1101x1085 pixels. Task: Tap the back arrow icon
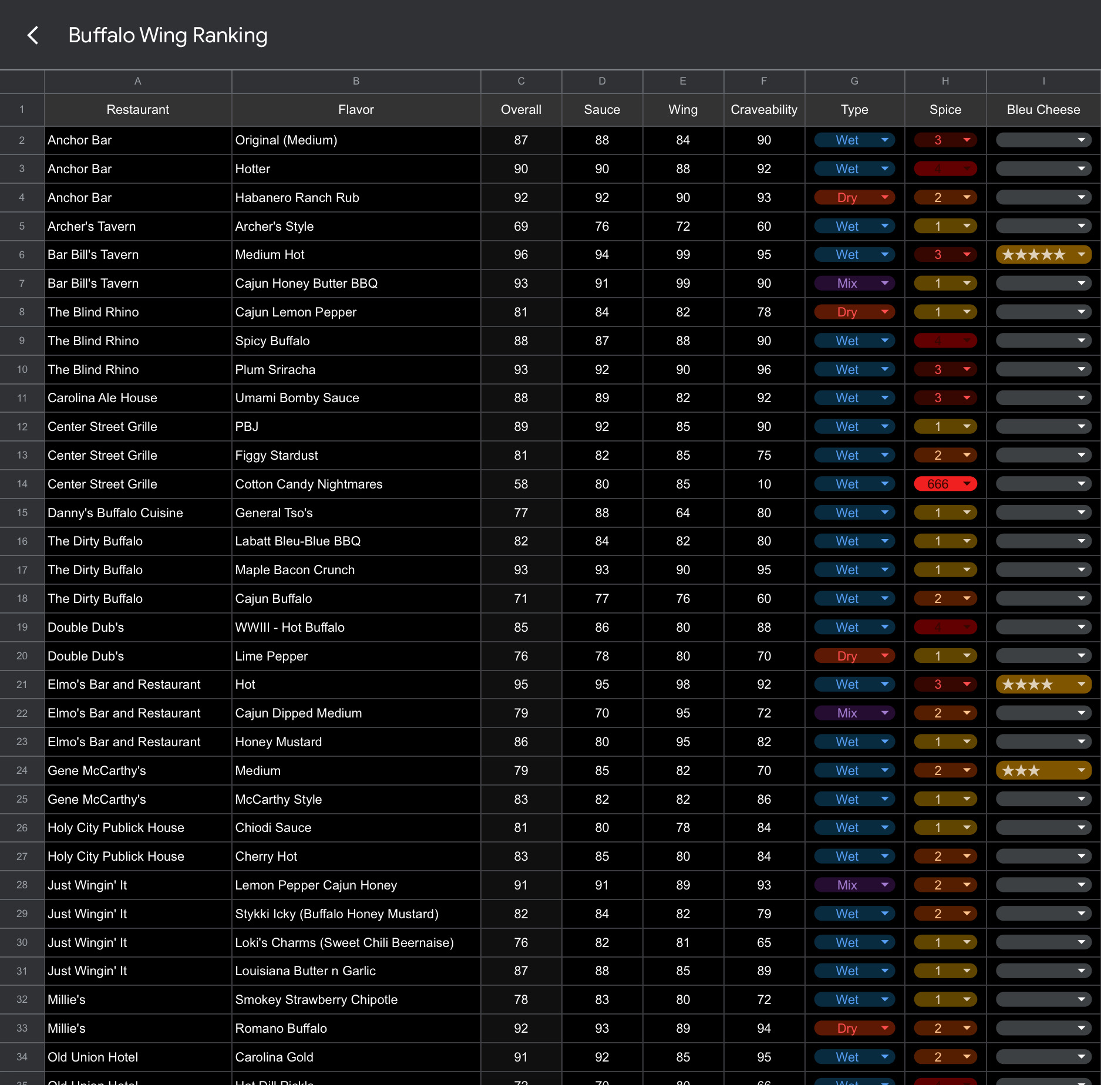tap(33, 35)
